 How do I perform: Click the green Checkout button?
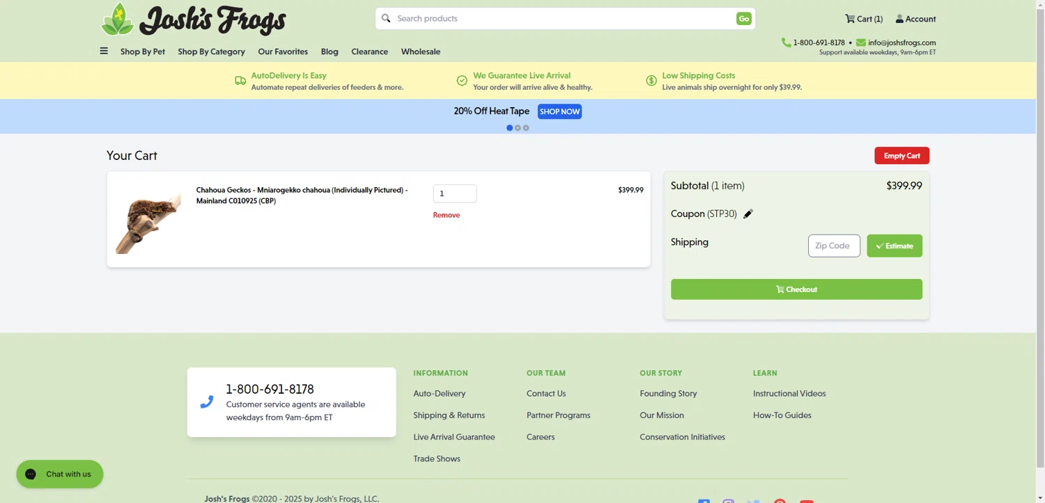point(796,289)
